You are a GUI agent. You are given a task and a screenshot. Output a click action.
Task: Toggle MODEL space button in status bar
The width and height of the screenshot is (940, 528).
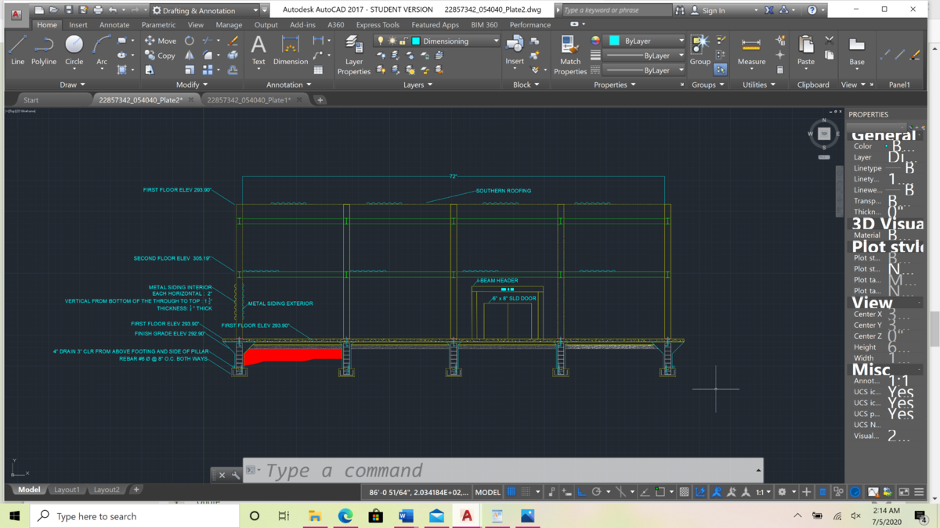pyautogui.click(x=487, y=492)
